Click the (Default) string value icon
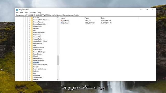 pos(62,21)
